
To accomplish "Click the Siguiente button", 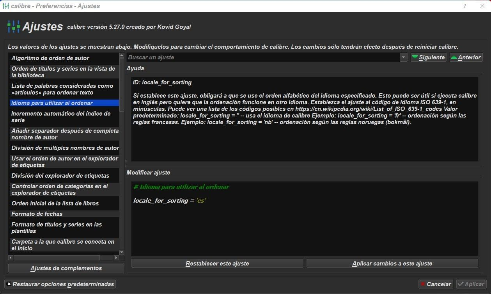I will pyautogui.click(x=428, y=57).
